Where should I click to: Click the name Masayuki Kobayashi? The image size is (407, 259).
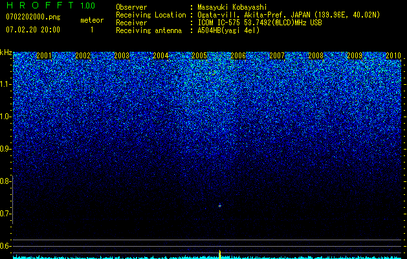(x=232, y=7)
